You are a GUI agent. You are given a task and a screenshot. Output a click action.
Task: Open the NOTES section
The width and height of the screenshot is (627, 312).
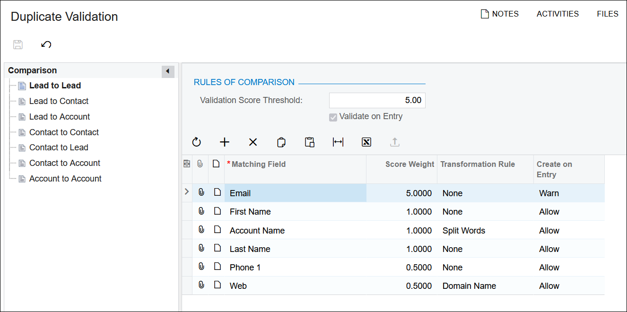pos(500,14)
